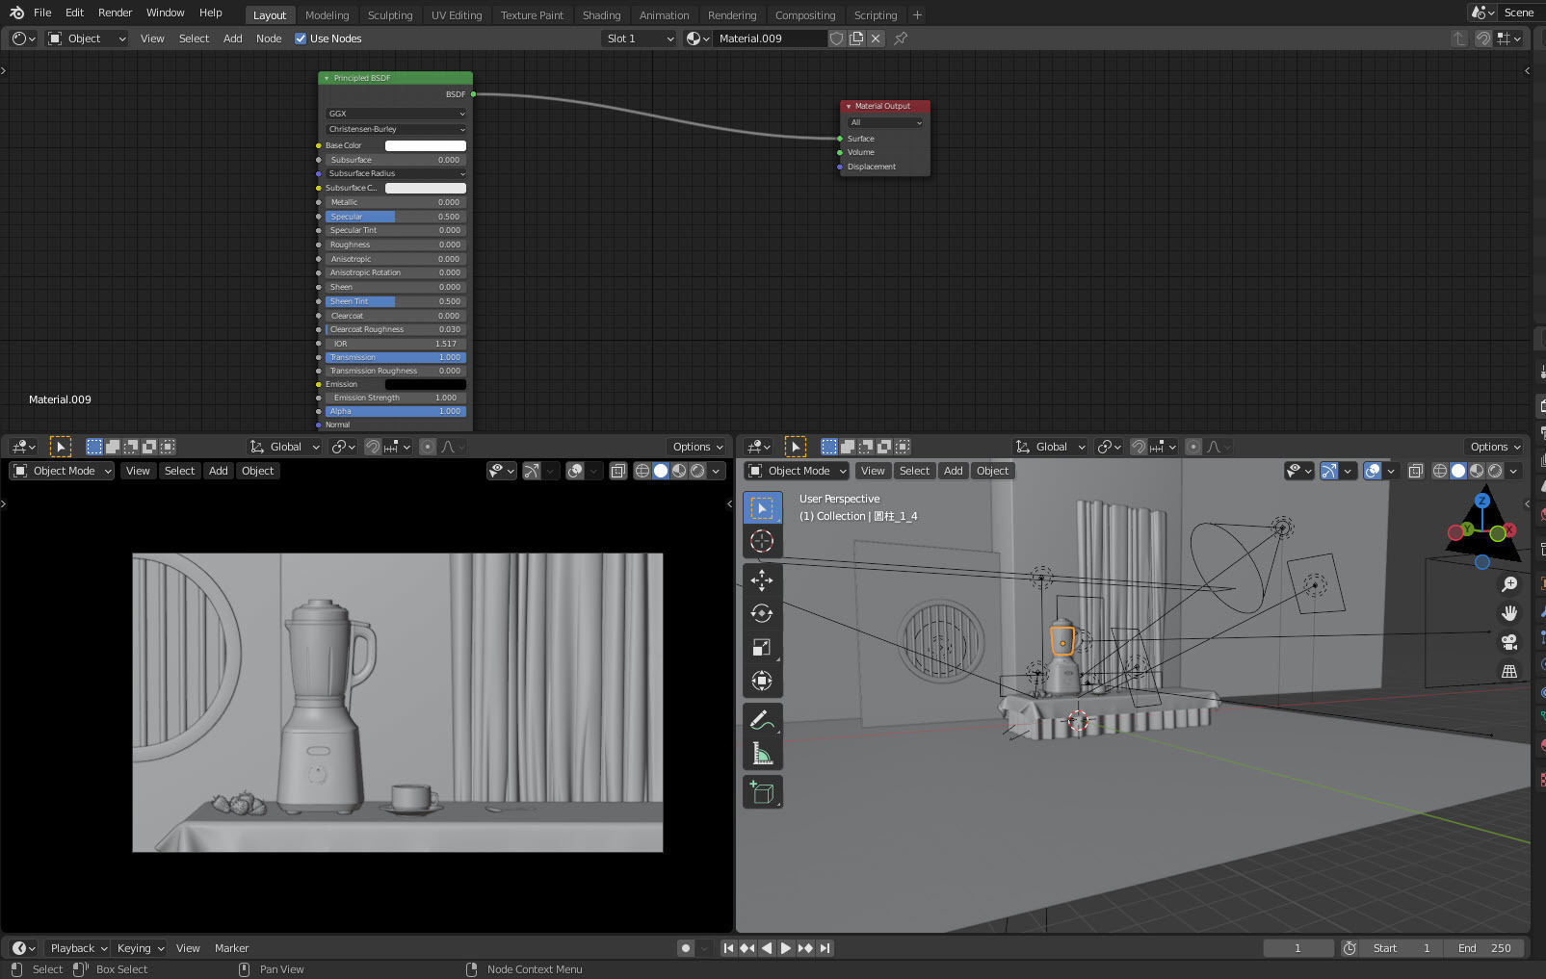Jump to previous keyframe
Screen dimensions: 1546x979
point(747,948)
